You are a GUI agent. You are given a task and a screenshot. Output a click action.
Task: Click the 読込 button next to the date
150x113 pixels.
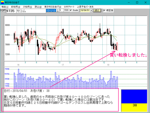(x=97, y=11)
